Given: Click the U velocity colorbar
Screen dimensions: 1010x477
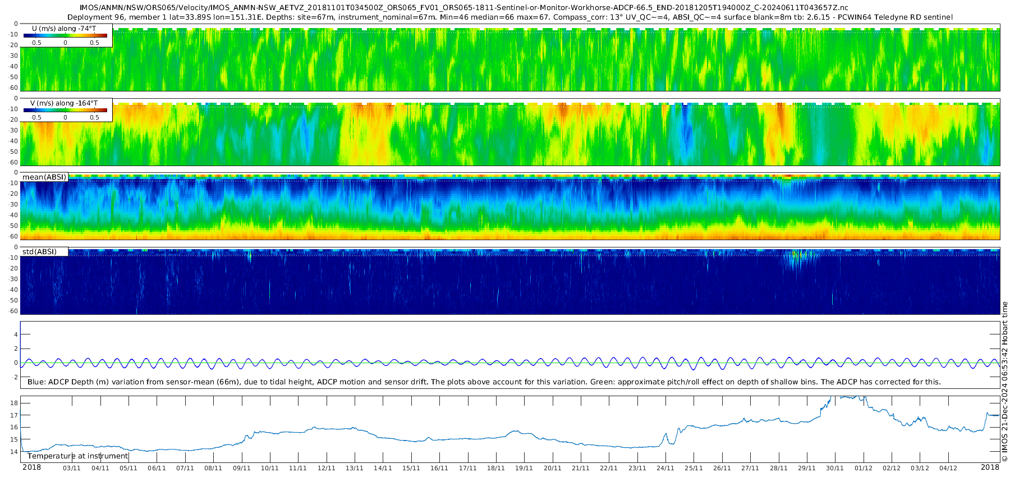Looking at the screenshot, I should [65, 35].
